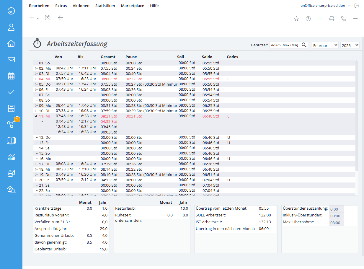Pause using the pause icon in toolbar
Viewport: 364px width, 269px height.
(x=320, y=19)
